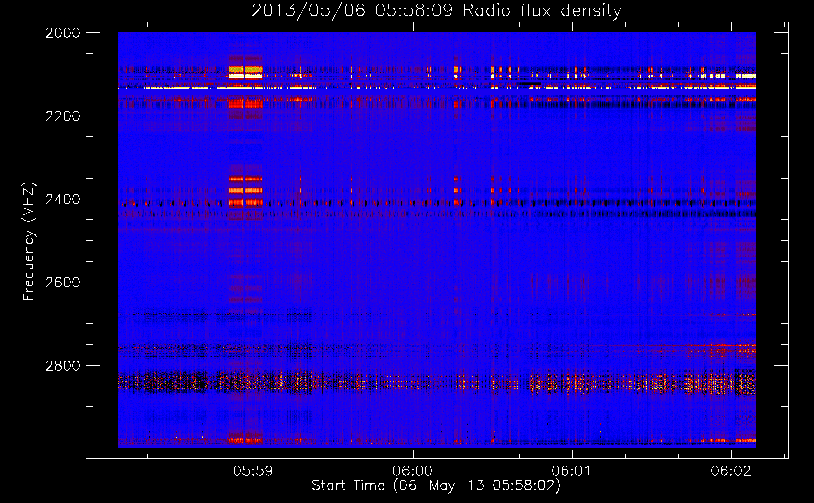814x503 pixels.
Task: Click the plot title "2013/05/06 05:58:09 Radio flux density"
Action: coord(436,10)
